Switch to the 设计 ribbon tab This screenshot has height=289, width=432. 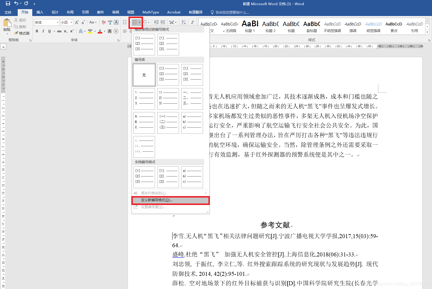pyautogui.click(x=55, y=12)
